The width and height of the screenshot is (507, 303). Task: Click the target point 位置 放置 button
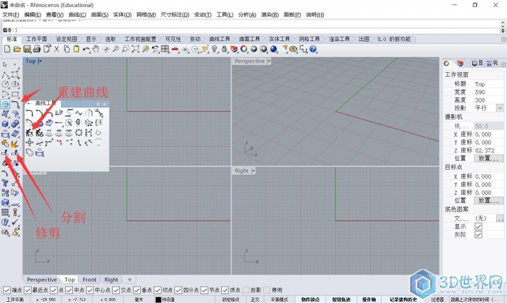pyautogui.click(x=489, y=201)
